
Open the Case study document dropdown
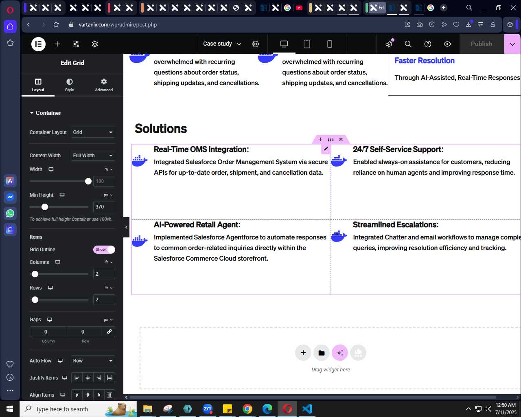pos(222,44)
